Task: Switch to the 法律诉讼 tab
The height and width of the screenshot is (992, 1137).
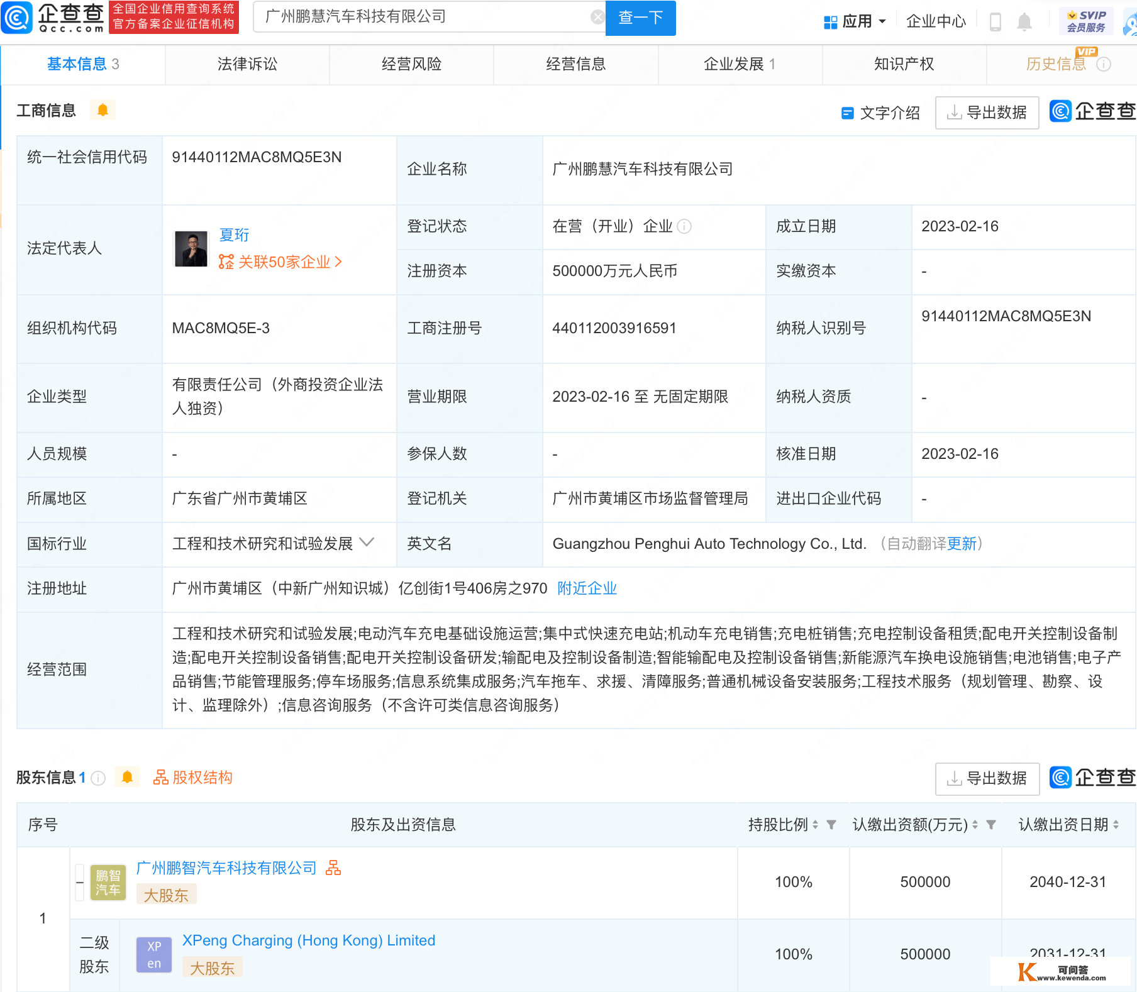Action: pyautogui.click(x=247, y=63)
